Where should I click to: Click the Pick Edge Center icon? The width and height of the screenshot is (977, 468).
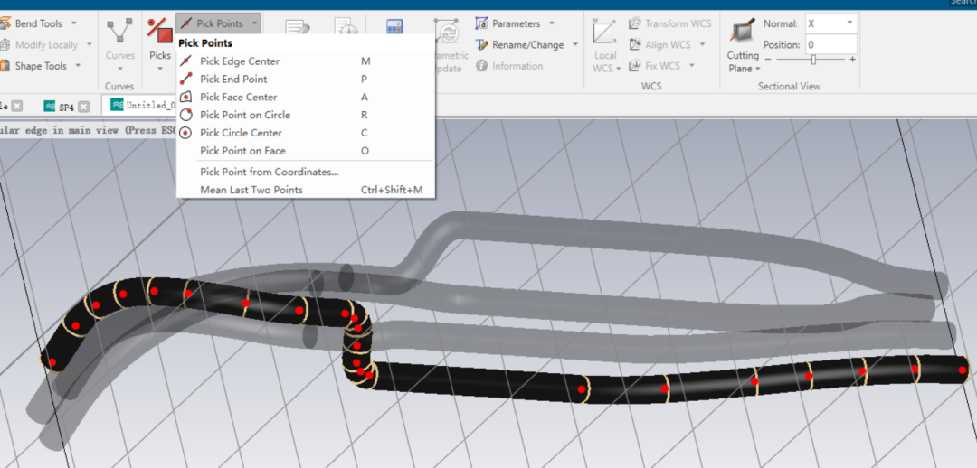(185, 61)
